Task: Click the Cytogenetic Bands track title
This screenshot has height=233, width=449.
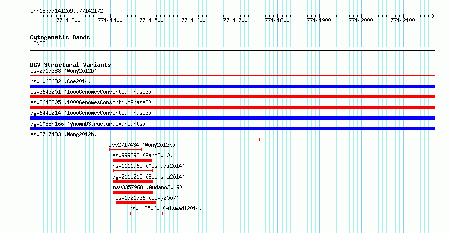Action: coord(60,37)
